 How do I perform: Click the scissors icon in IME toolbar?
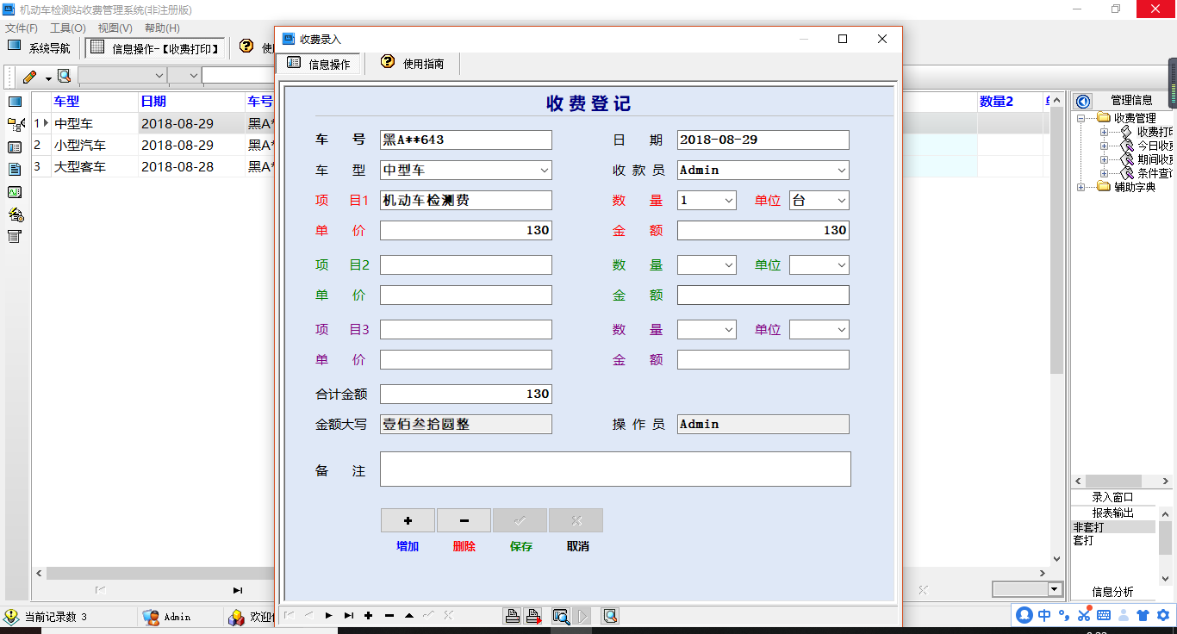coord(1084,615)
